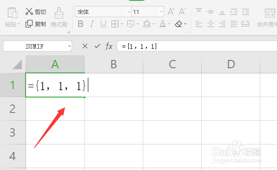Toggle Bold formatting

pyautogui.click(x=80, y=24)
